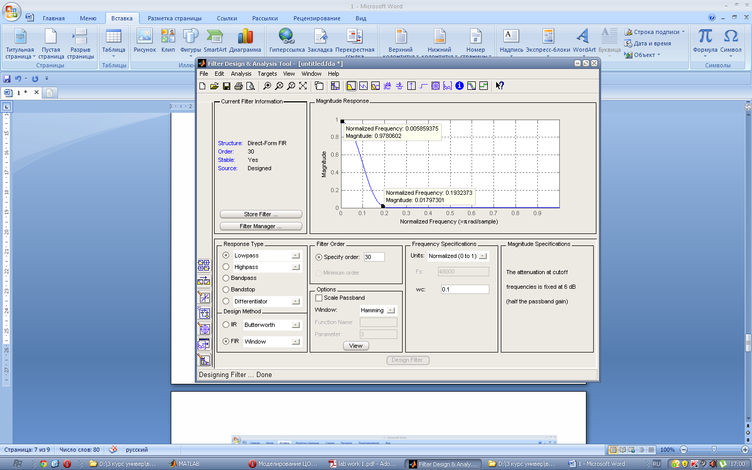
Task: Select the Specify order radio button
Action: coord(319,257)
